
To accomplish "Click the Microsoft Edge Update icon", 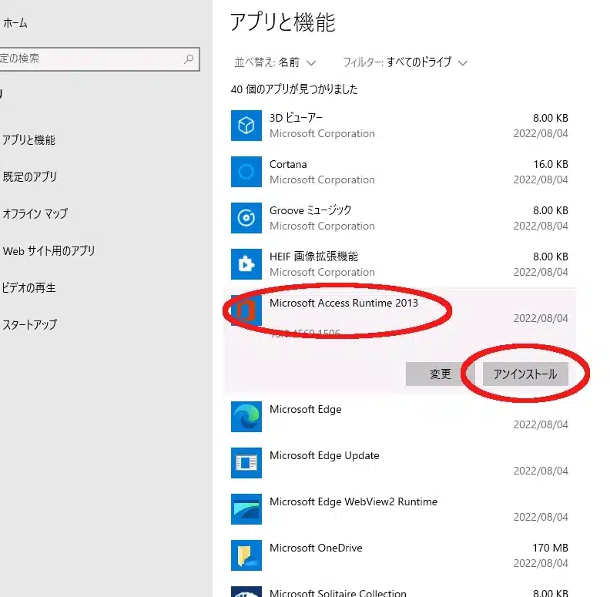I will pos(246,463).
